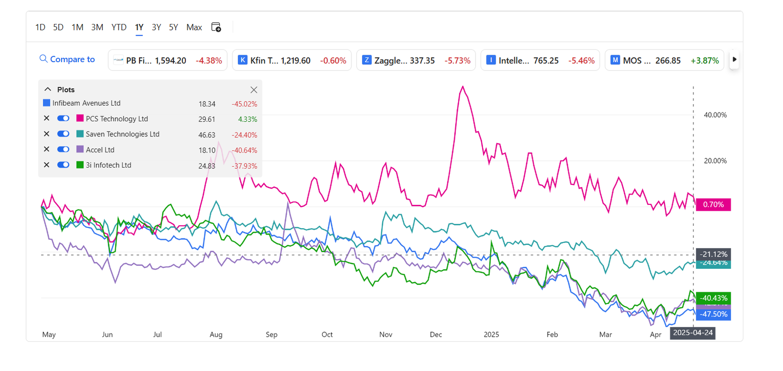783x371 pixels.
Task: Toggle visibility of PCS Technology Ltd plot
Action: pyautogui.click(x=63, y=118)
